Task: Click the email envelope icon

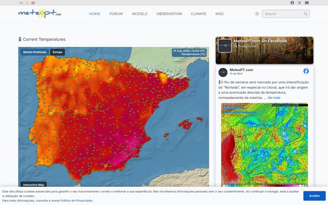Action: point(307,3)
